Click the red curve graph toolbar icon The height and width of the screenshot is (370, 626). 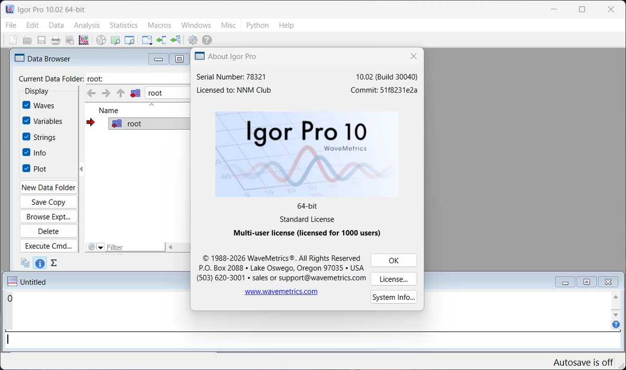click(x=83, y=40)
